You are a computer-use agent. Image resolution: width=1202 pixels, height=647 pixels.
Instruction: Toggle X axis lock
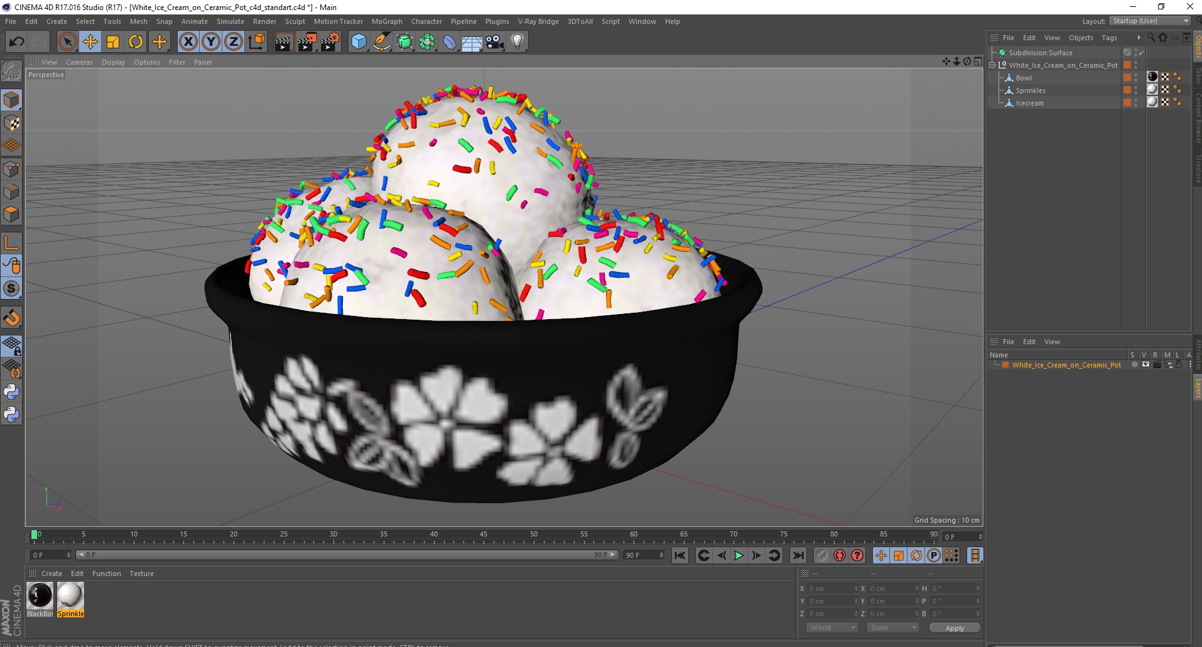point(188,42)
